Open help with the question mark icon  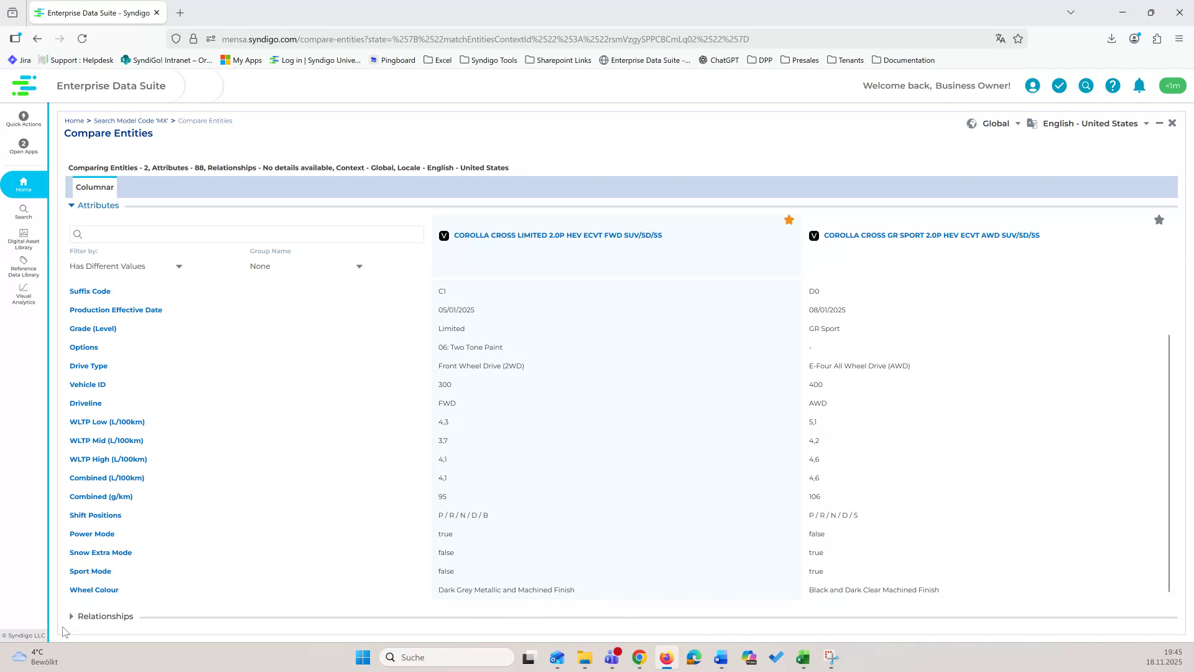[x=1112, y=85]
